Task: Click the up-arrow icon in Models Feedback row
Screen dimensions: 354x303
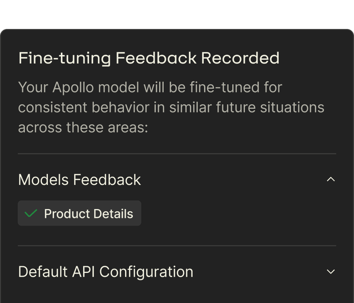Action: click(330, 180)
